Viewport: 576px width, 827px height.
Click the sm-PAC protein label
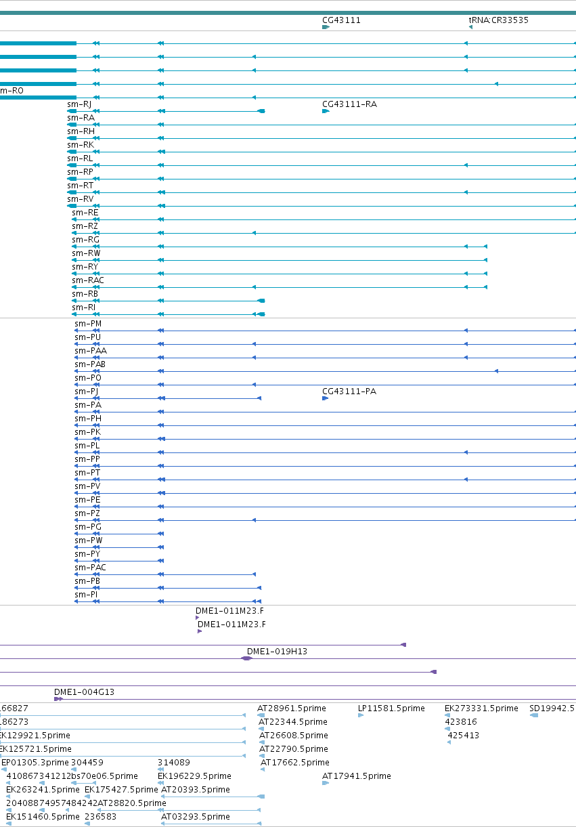click(90, 568)
